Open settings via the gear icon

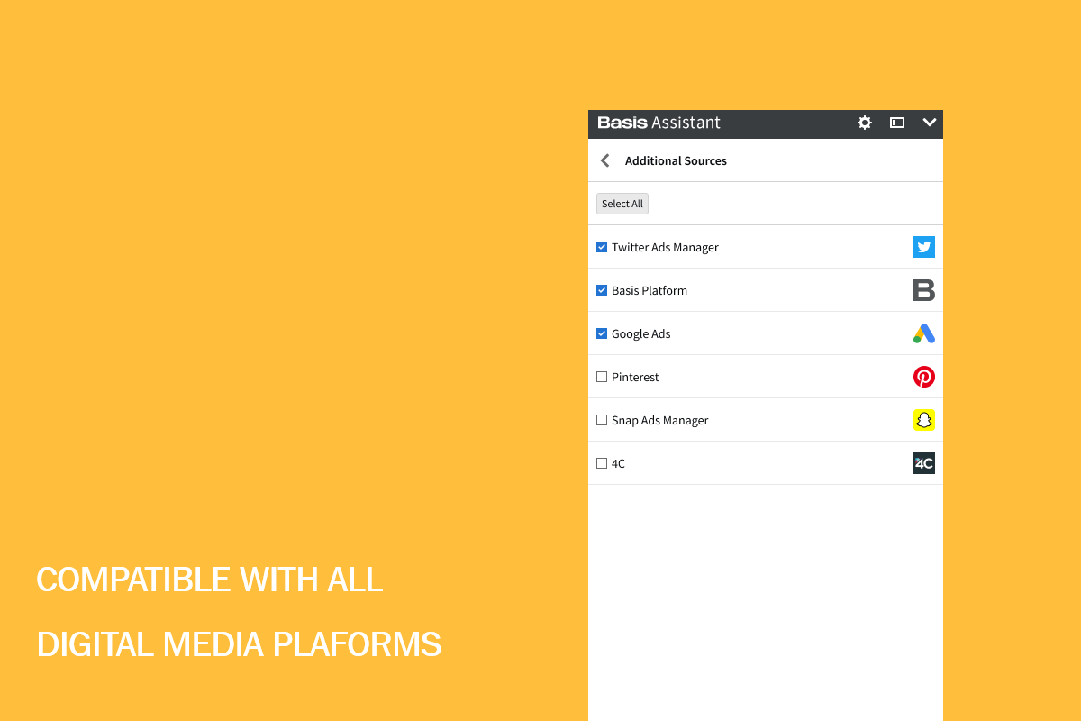pos(865,123)
